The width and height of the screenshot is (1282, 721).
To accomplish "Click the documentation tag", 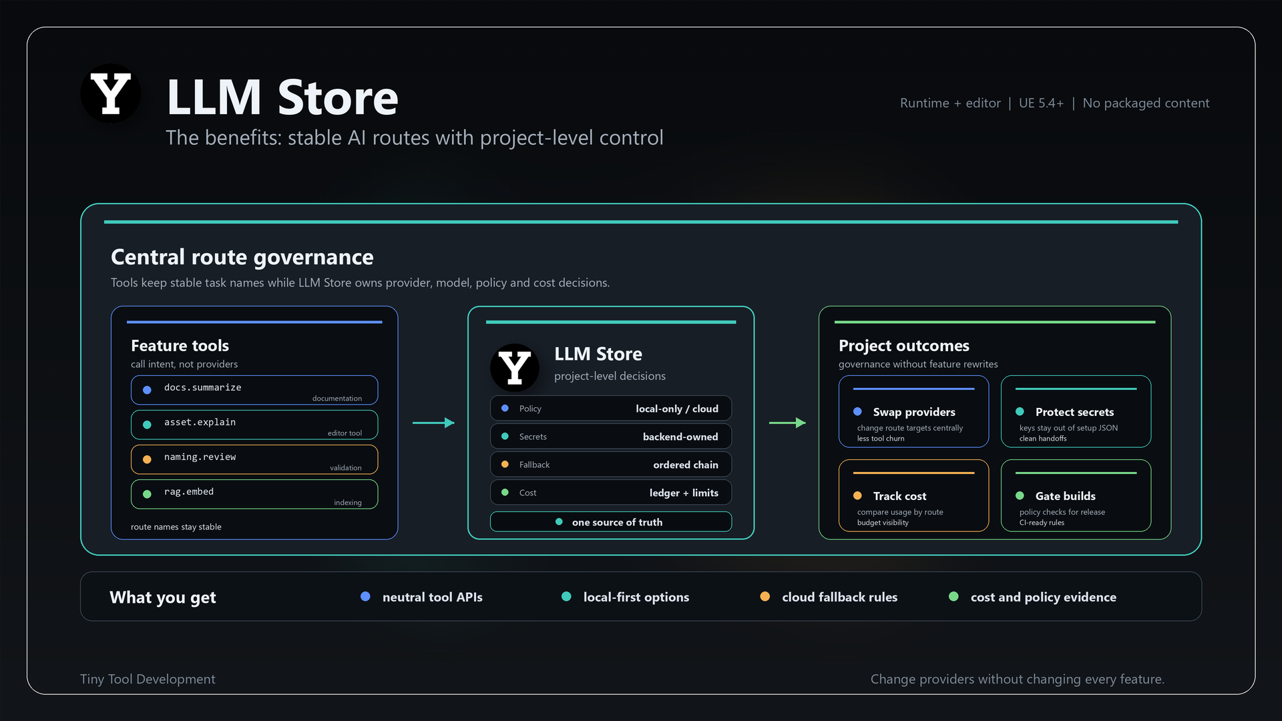I will (x=337, y=399).
